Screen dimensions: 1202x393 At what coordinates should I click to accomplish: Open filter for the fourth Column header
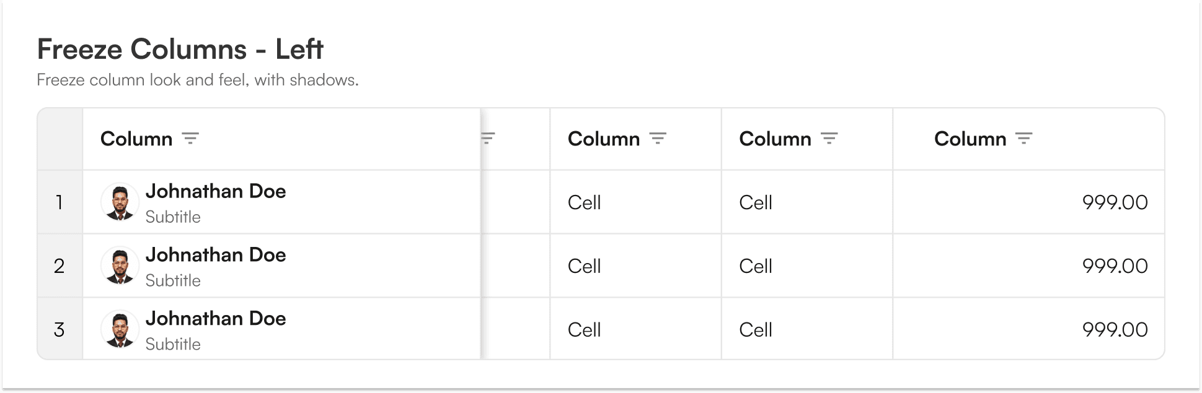coord(829,139)
